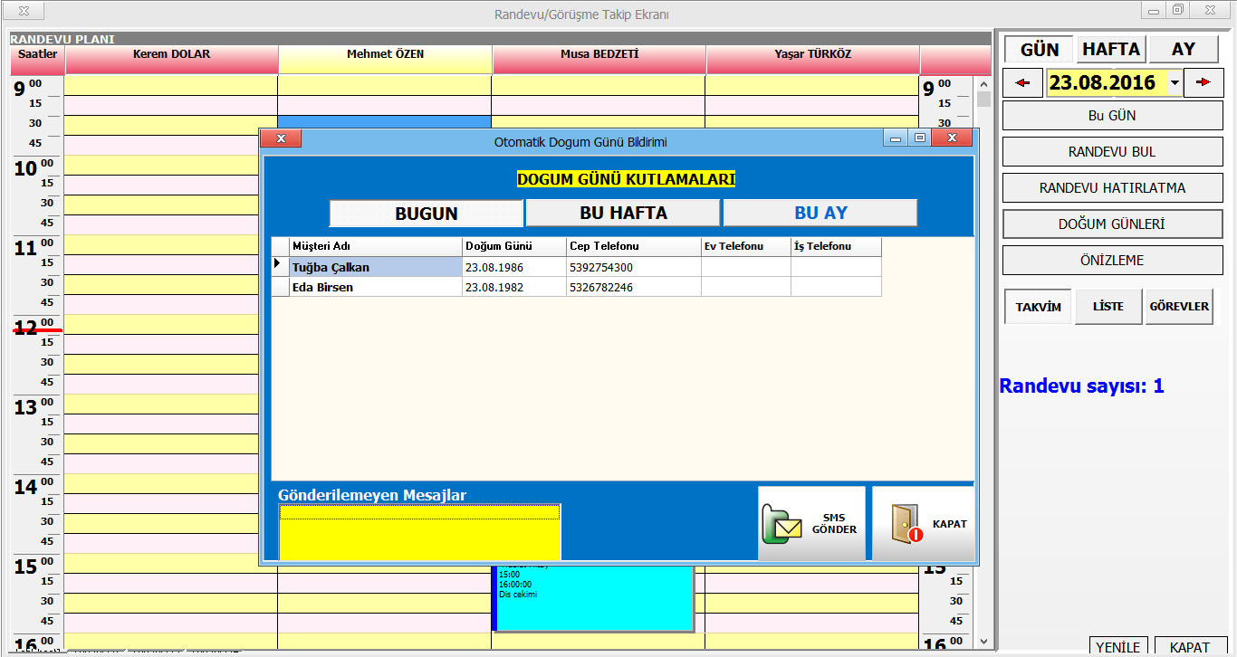Click the Yaşar TÜRKÖZ column header
Viewport: 1237px width, 657px height.
pyautogui.click(x=813, y=60)
